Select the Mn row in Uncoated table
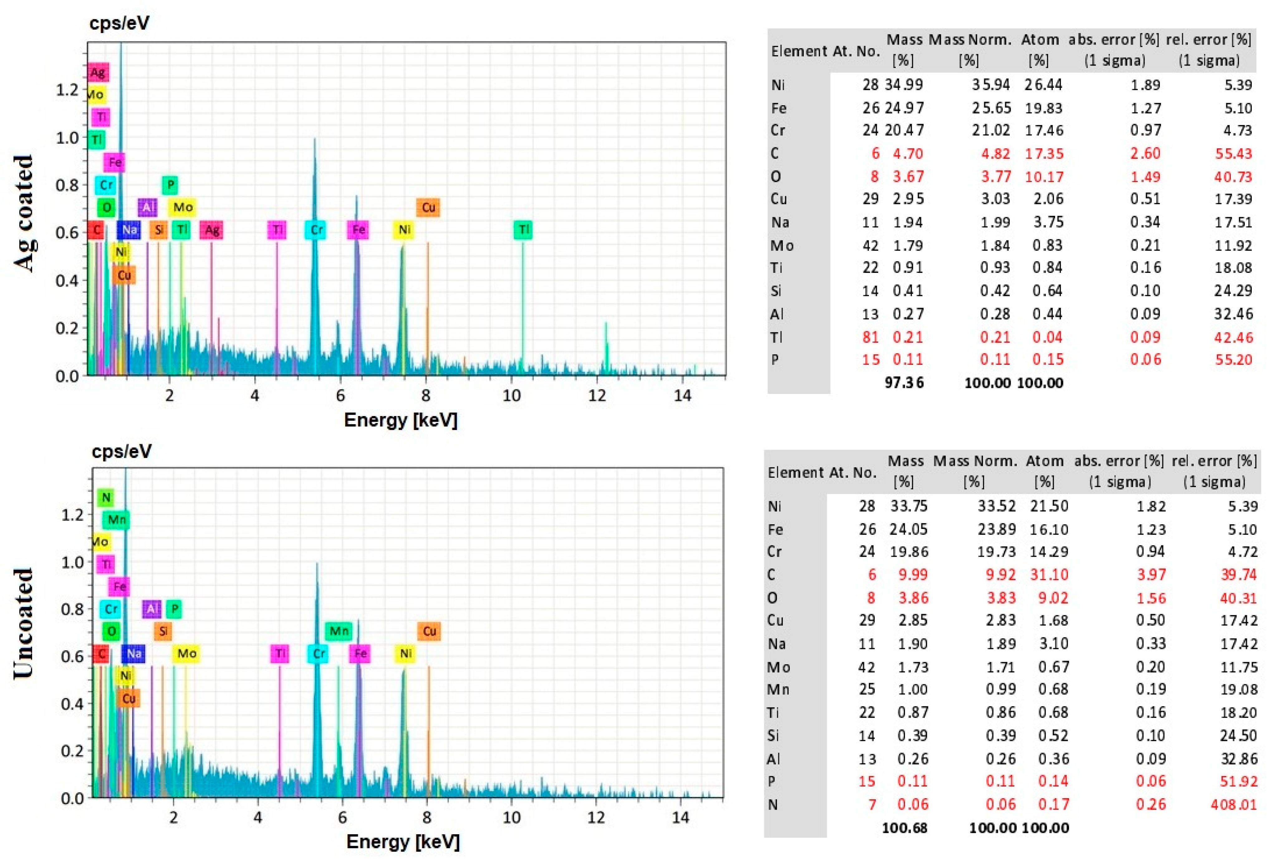Viewport: 1272px width, 867px height. click(778, 690)
